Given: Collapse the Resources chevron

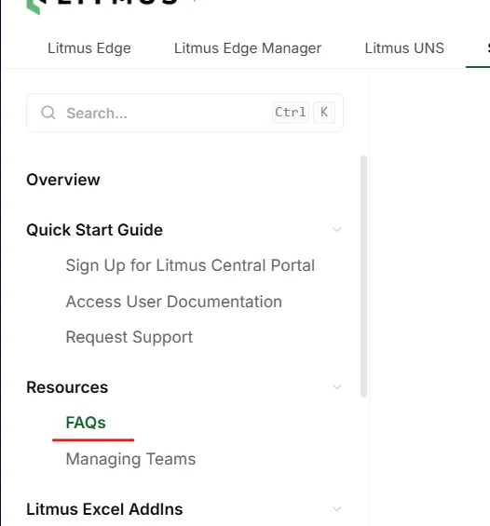Looking at the screenshot, I should (336, 387).
